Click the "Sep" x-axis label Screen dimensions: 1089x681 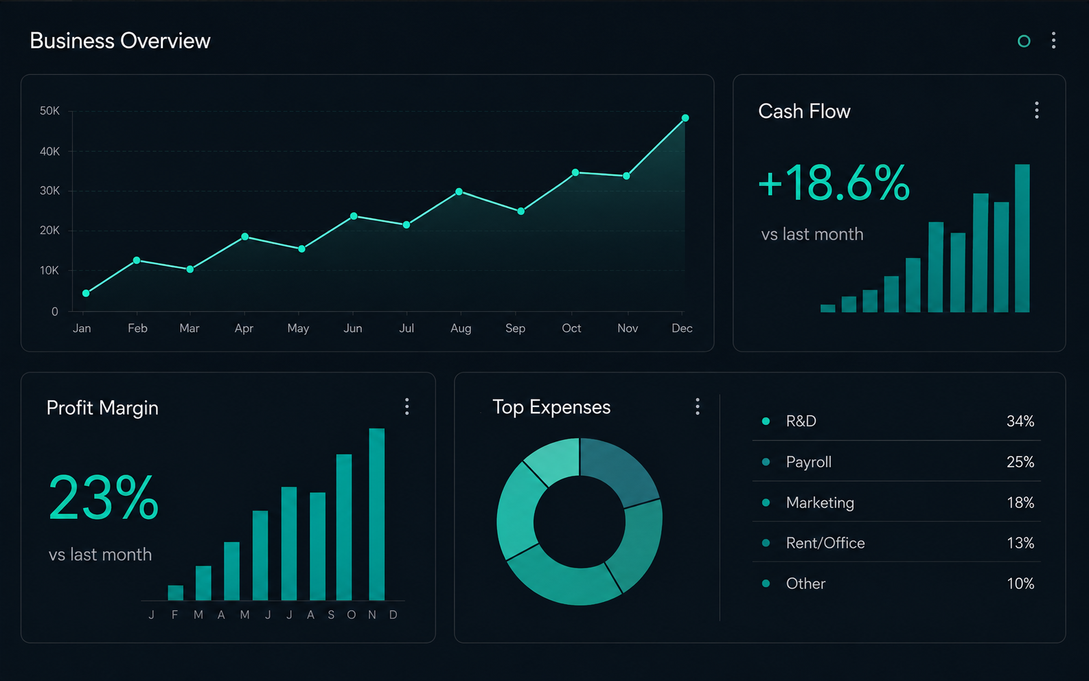tap(515, 328)
